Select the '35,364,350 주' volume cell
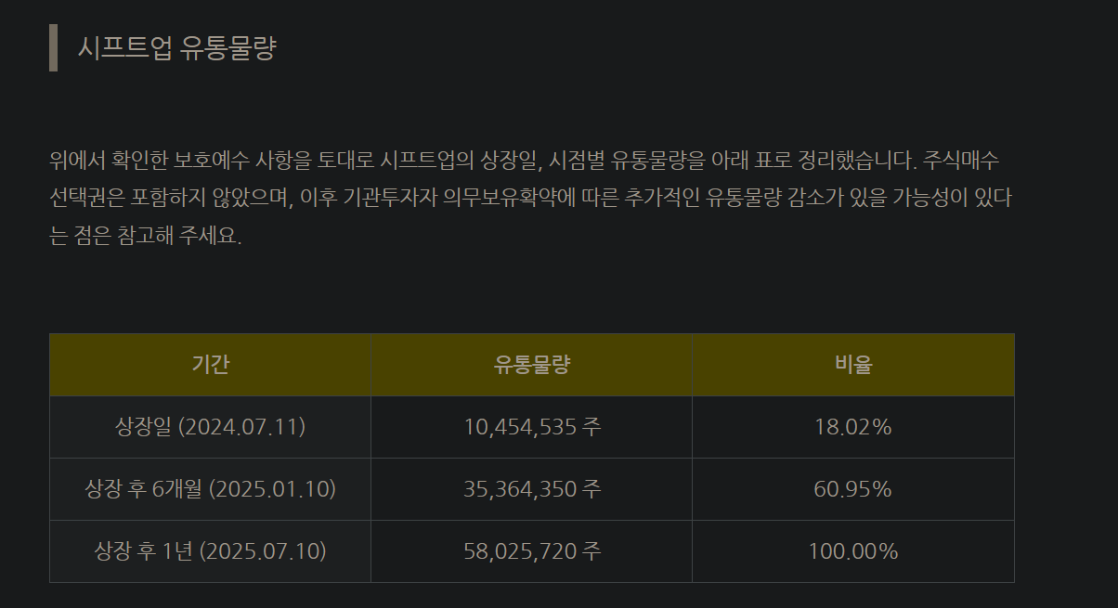The width and height of the screenshot is (1118, 608). [531, 489]
